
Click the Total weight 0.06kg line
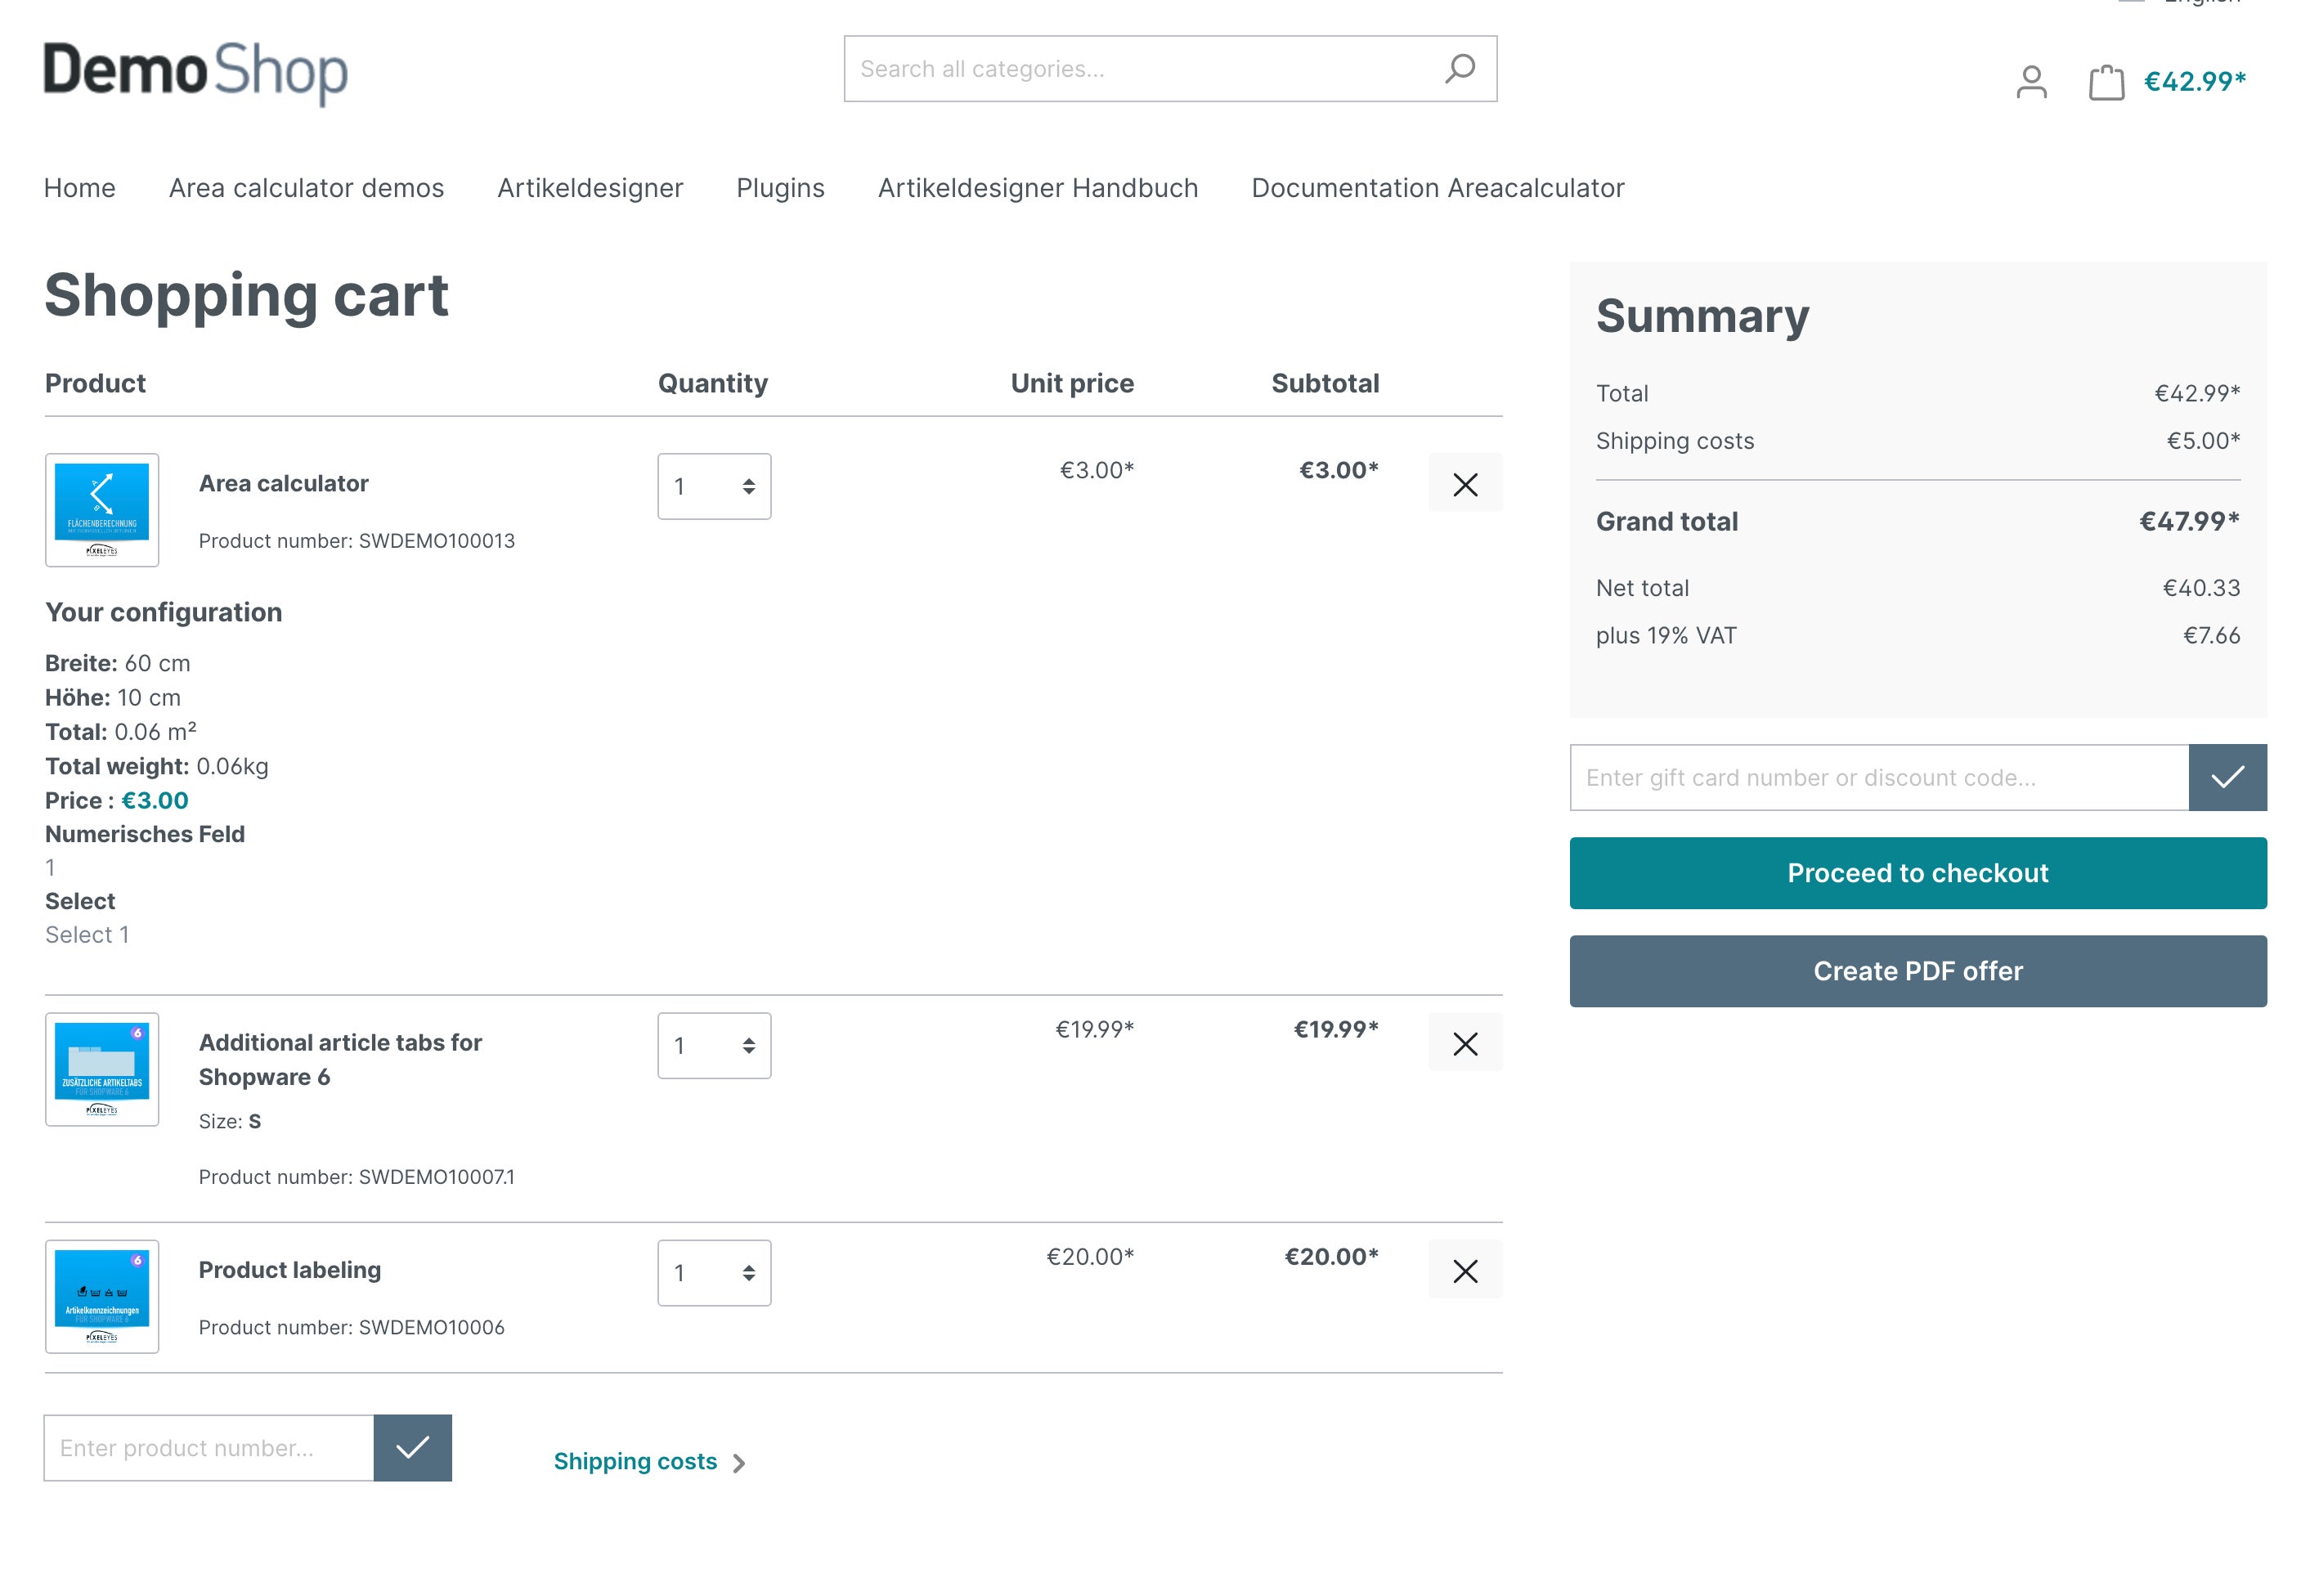point(156,766)
